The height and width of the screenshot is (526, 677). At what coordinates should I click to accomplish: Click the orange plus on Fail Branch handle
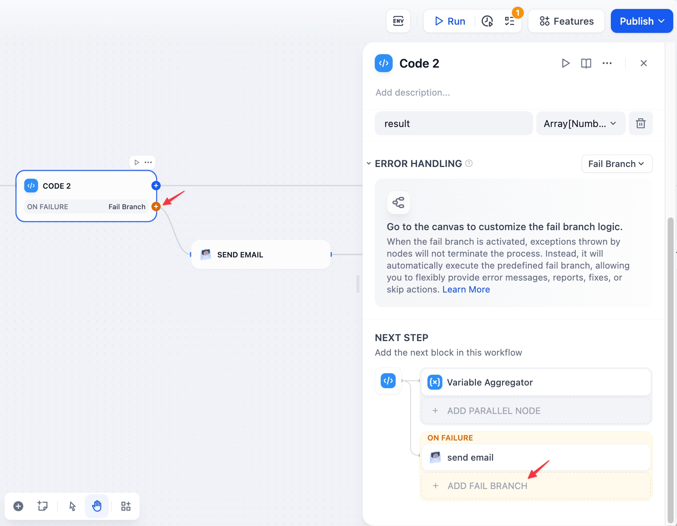coord(156,207)
